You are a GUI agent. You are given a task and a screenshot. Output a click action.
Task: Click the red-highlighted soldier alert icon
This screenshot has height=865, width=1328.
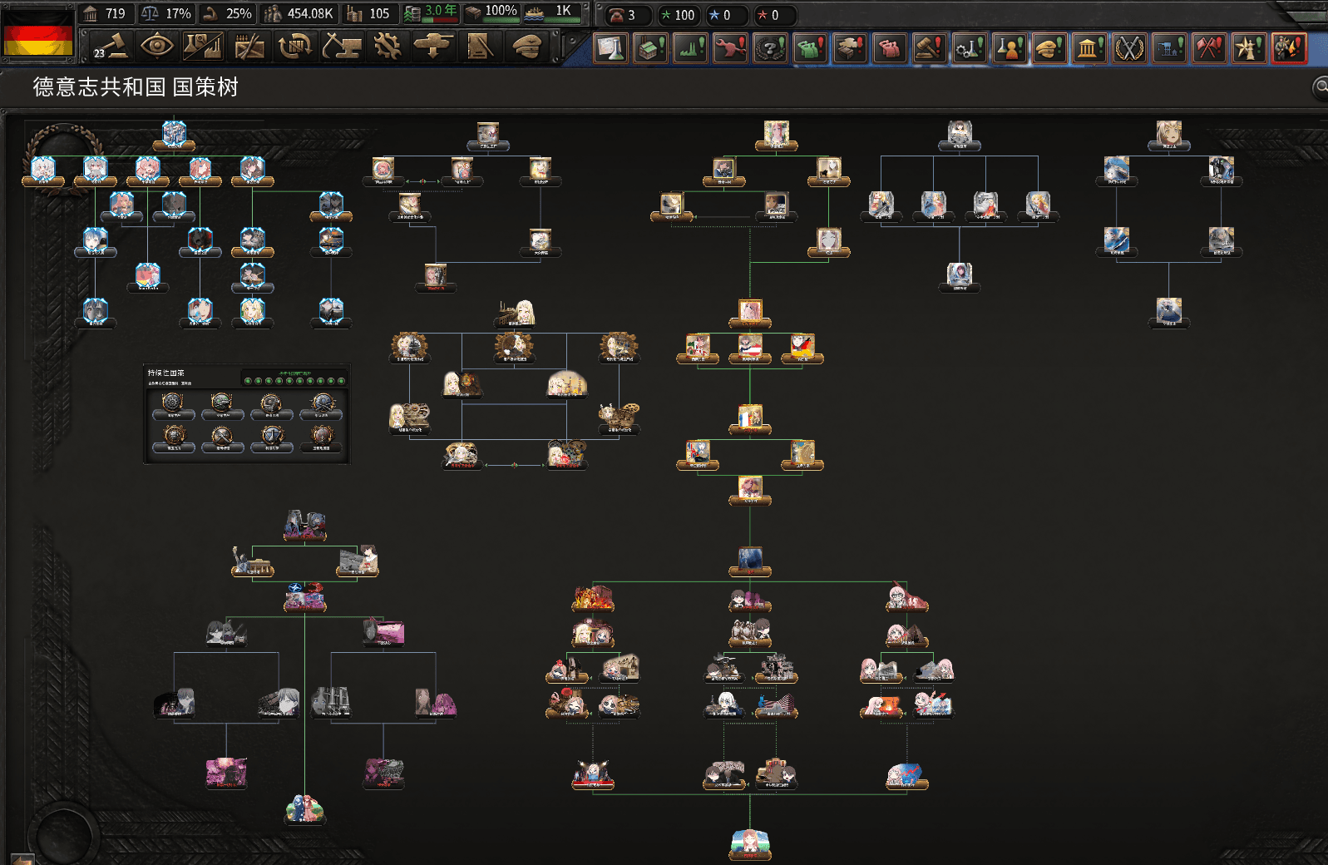[1288, 48]
